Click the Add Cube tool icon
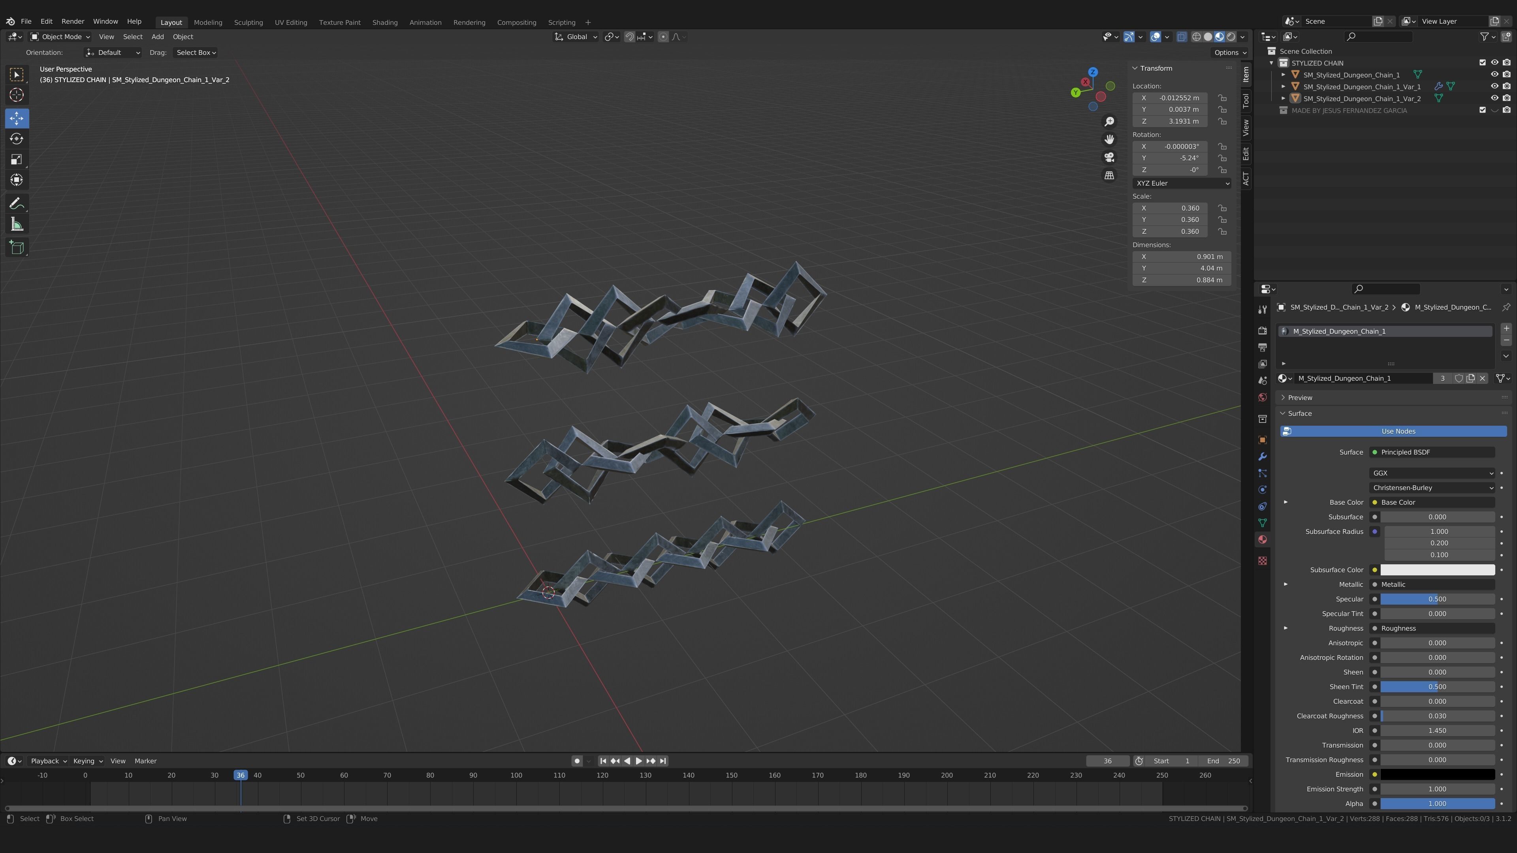The width and height of the screenshot is (1517, 853). coord(17,247)
